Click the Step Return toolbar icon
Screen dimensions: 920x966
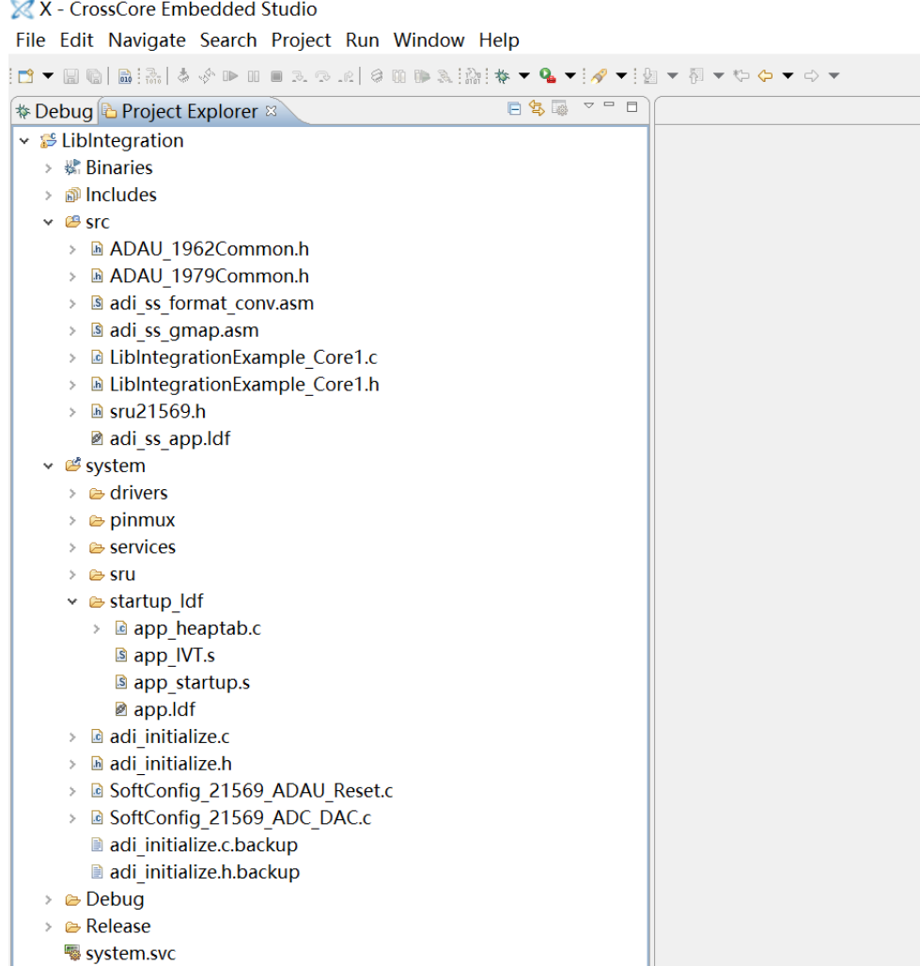click(346, 76)
